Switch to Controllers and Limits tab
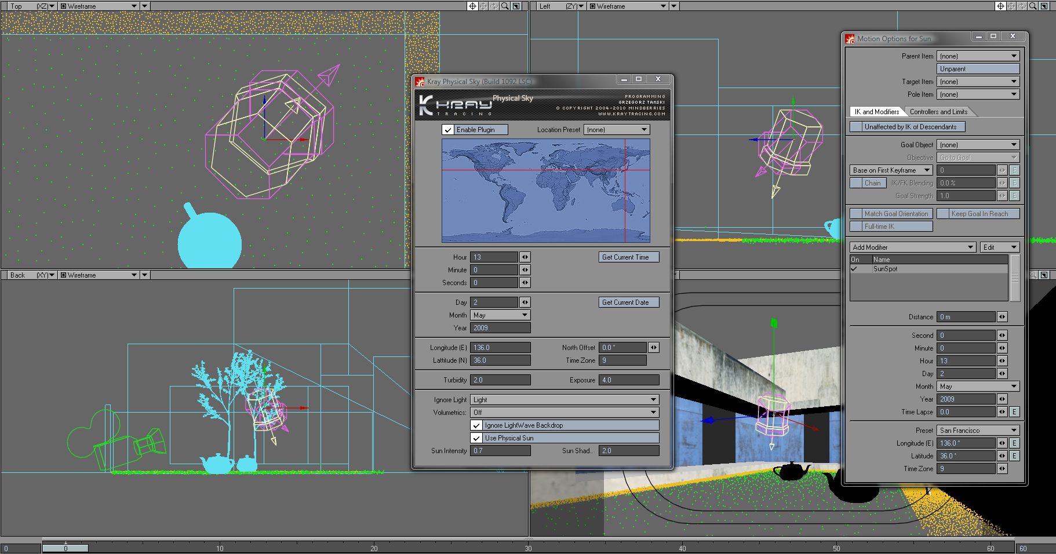This screenshot has width=1056, height=554. coord(938,112)
